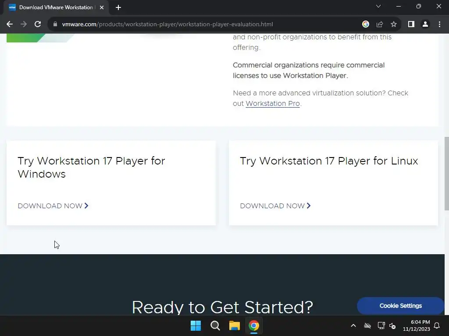The width and height of the screenshot is (449, 336).
Task: Open a new browser tab
Action: 118,7
